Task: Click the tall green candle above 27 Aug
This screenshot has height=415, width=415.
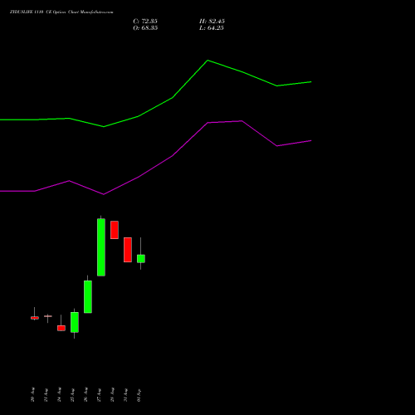Action: (101, 247)
